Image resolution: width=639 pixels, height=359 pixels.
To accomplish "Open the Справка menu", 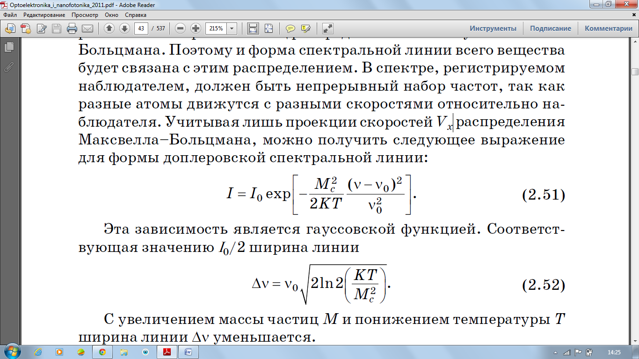I will coord(136,15).
